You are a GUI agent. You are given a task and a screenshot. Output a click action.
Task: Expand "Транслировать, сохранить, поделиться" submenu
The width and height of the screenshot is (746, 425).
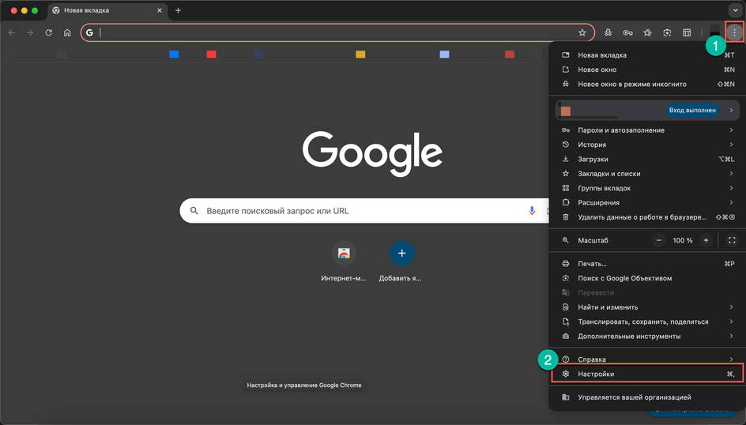(647, 322)
